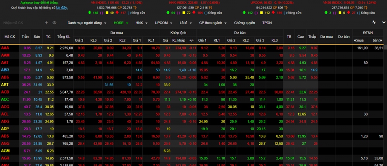Screen dimensions: 387x166
Task: Open Danh mục người dùng dropdown
Action: (87, 23)
